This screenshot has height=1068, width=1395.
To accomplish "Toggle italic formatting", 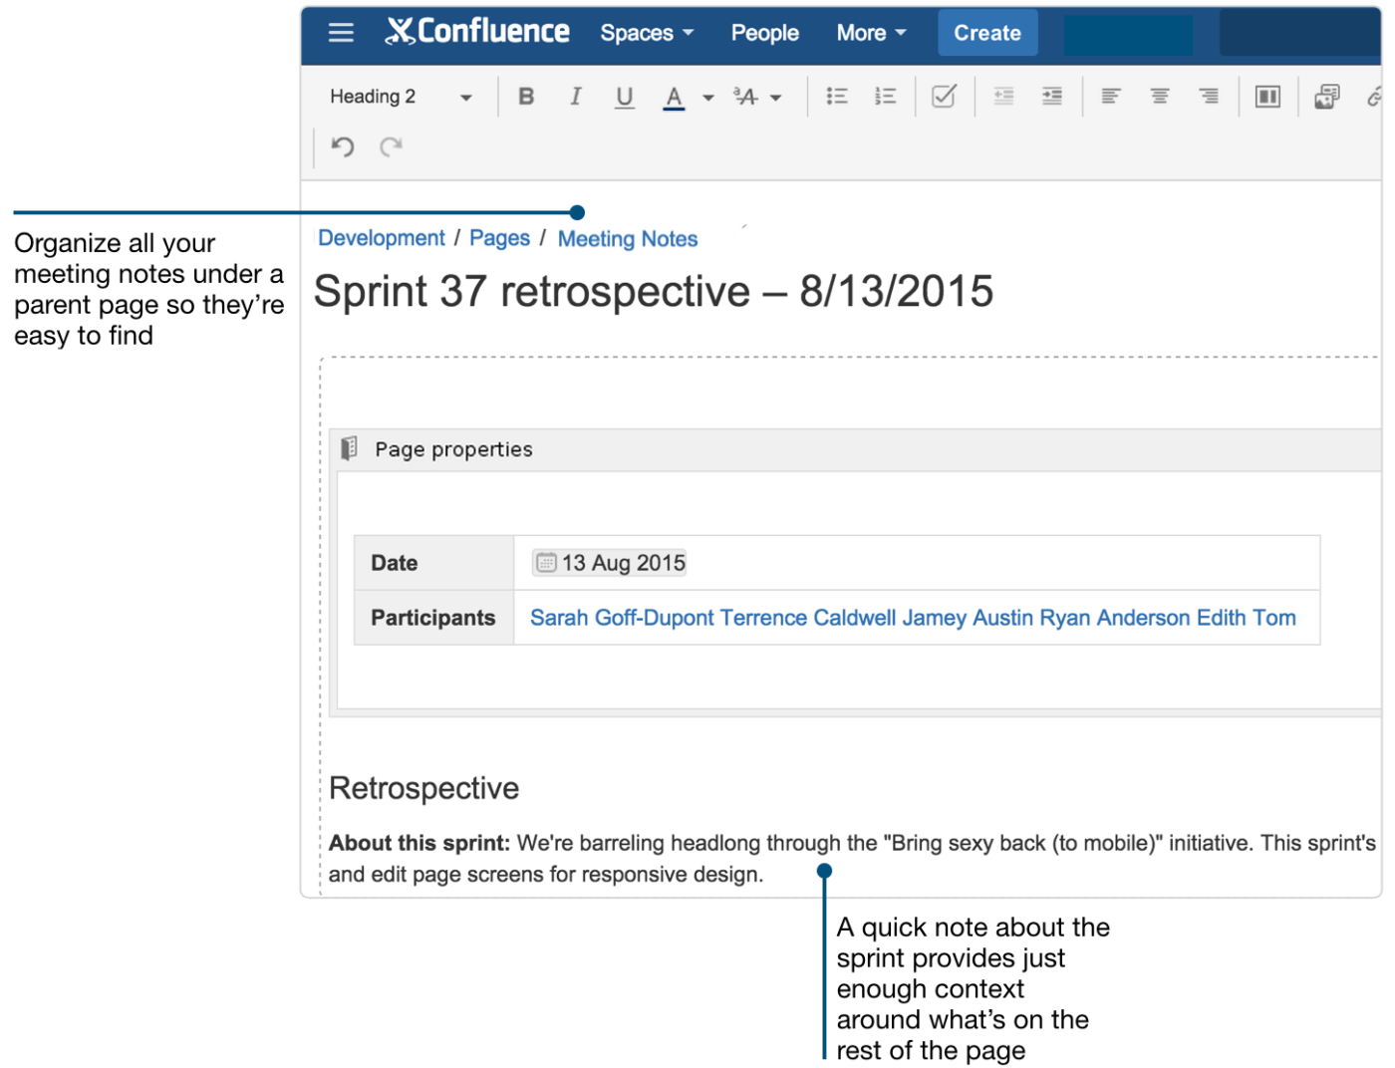I will click(x=576, y=96).
